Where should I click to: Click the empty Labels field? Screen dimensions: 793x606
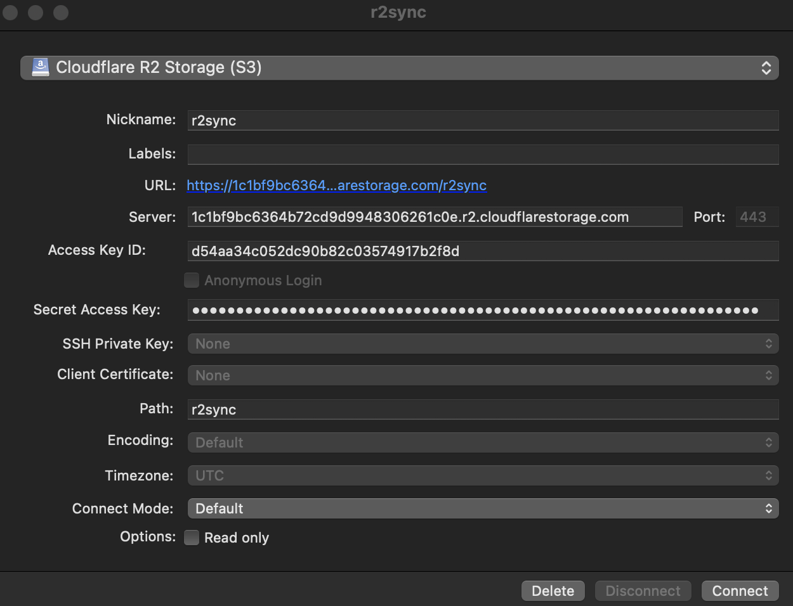(x=482, y=154)
